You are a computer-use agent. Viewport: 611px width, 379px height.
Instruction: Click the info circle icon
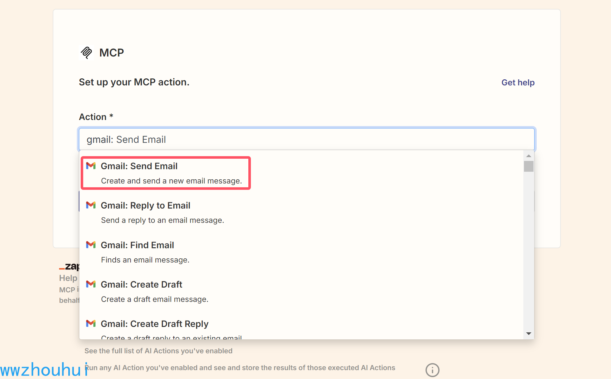point(432,370)
